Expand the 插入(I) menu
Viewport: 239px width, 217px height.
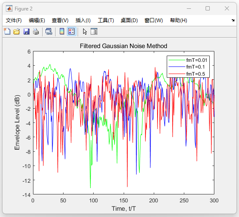[x=83, y=20]
